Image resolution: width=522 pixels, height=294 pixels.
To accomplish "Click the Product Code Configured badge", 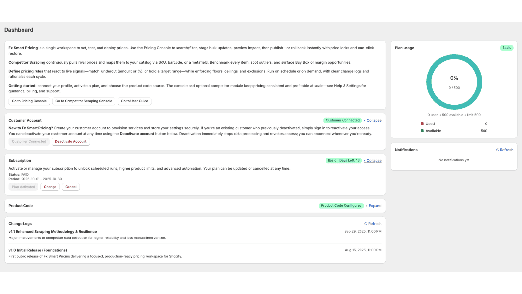I will 341,205.
